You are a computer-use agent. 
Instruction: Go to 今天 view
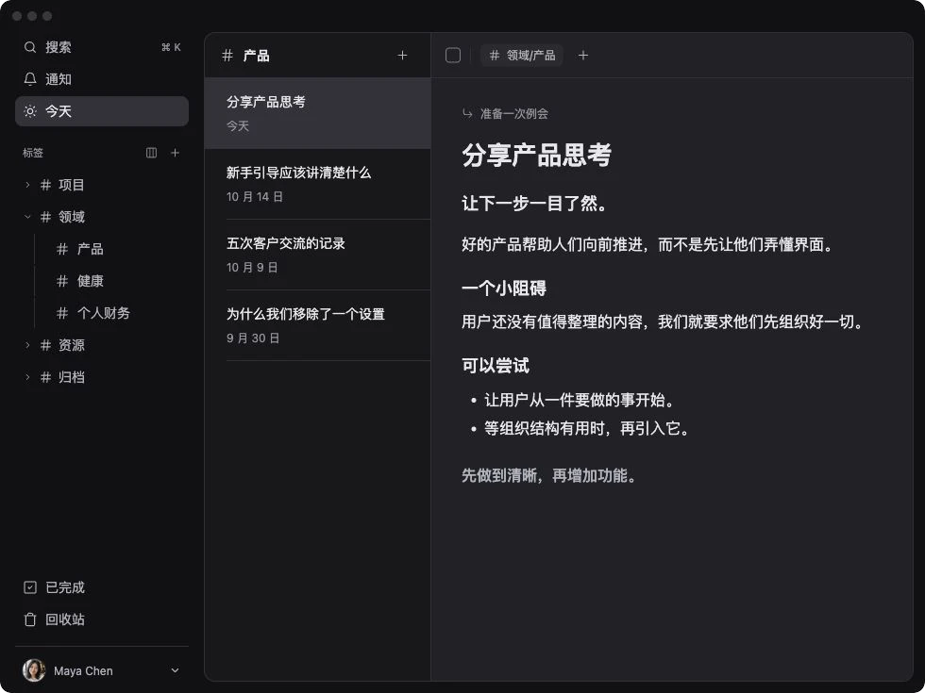(102, 111)
